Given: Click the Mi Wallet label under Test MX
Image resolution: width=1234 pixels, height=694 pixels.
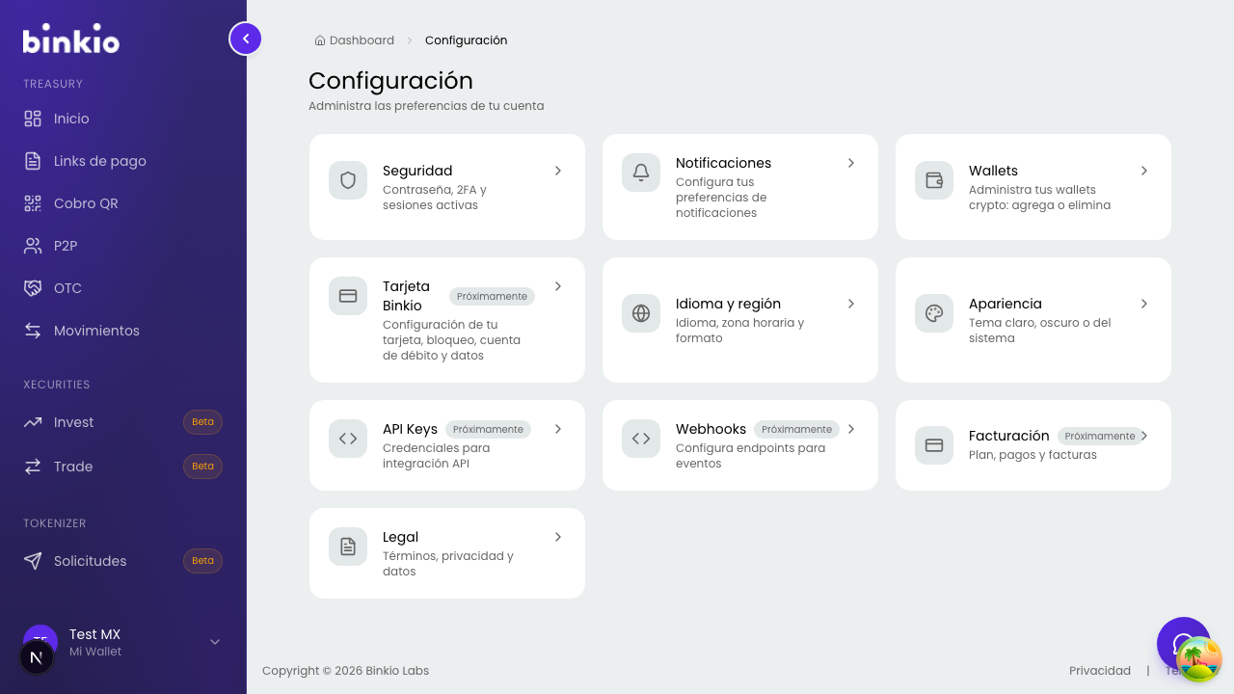Looking at the screenshot, I should (x=95, y=652).
